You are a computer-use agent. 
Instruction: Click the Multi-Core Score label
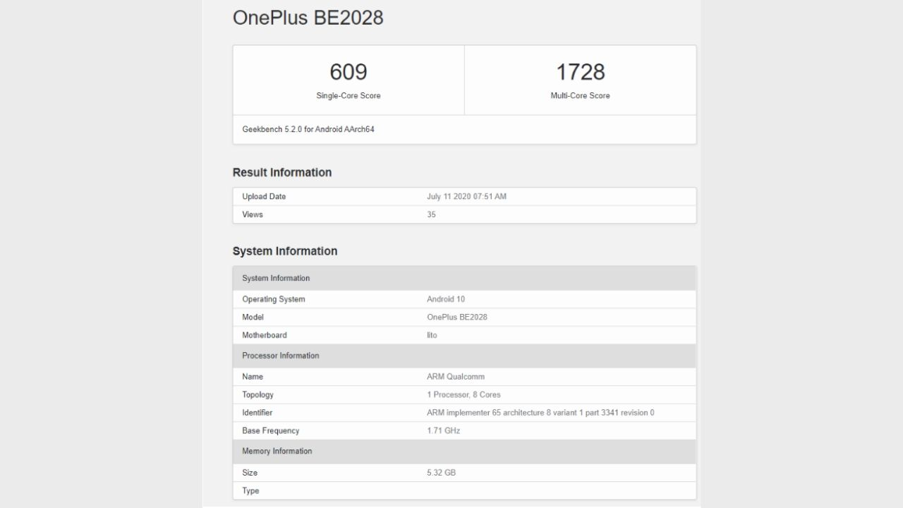(580, 96)
